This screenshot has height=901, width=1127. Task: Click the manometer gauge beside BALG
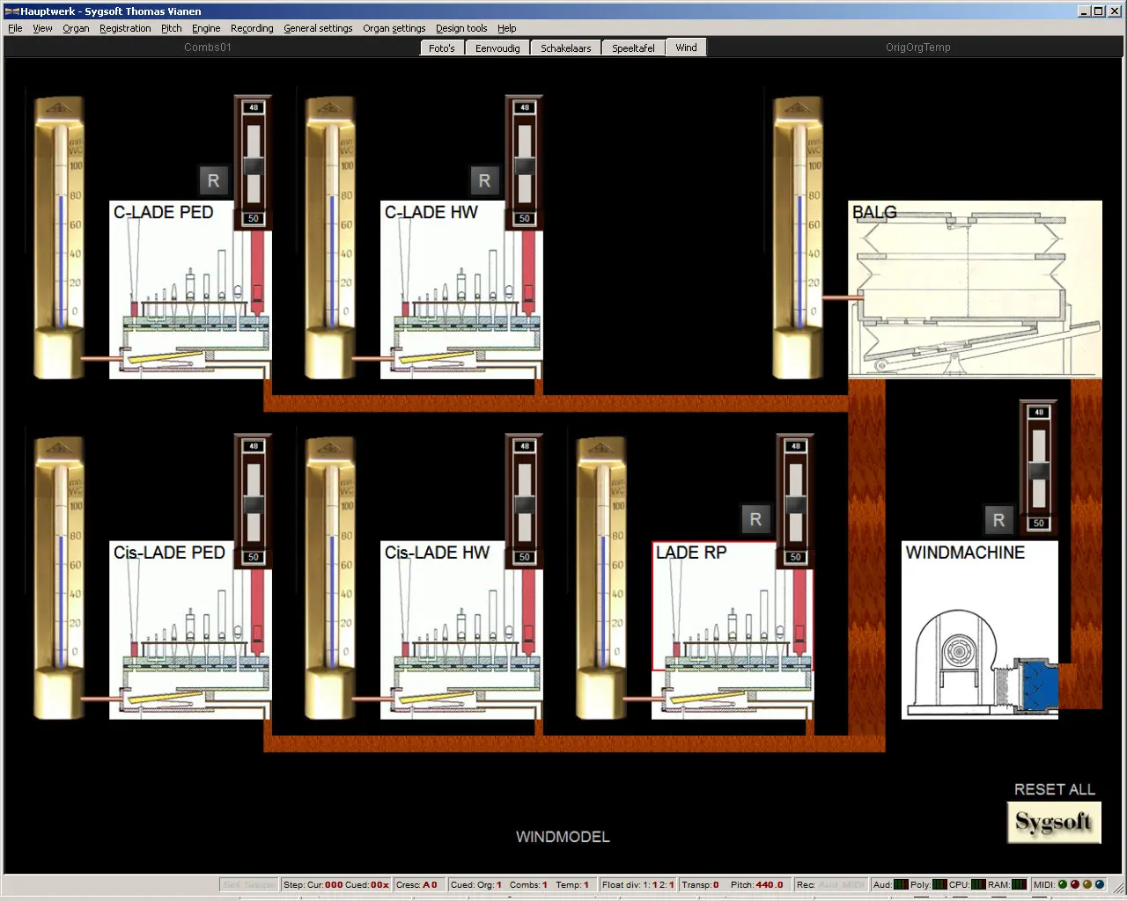coord(798,238)
